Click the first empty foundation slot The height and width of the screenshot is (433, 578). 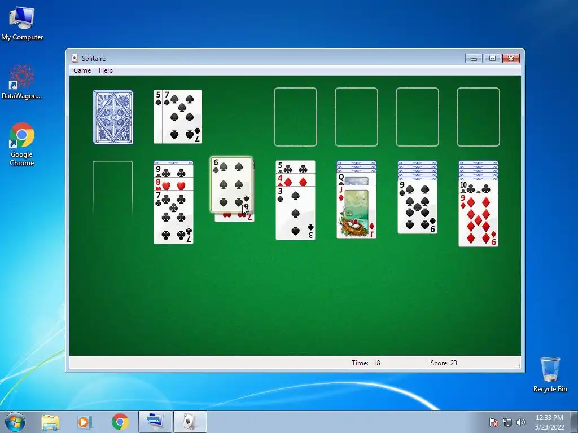pos(295,117)
